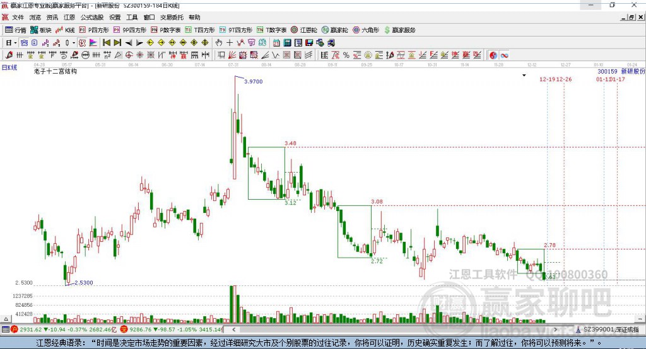Viewport: 646px width, 349px height.
Task: Click the 深 Shenzhen index status icon
Action: click(x=124, y=329)
